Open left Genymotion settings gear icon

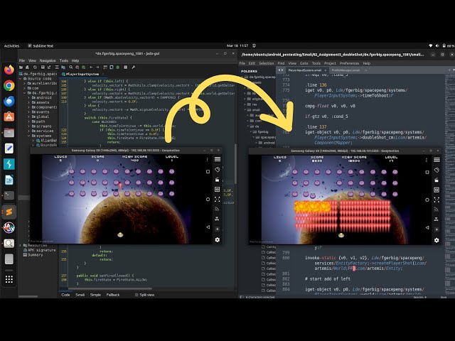click(218, 240)
